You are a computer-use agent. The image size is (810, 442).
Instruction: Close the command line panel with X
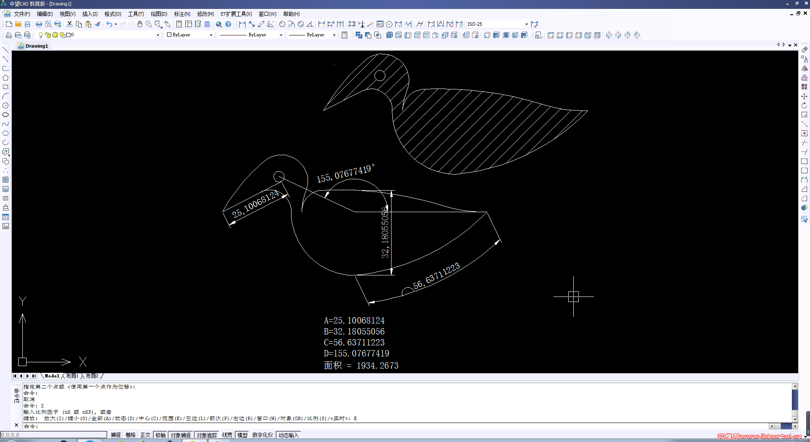[16, 425]
